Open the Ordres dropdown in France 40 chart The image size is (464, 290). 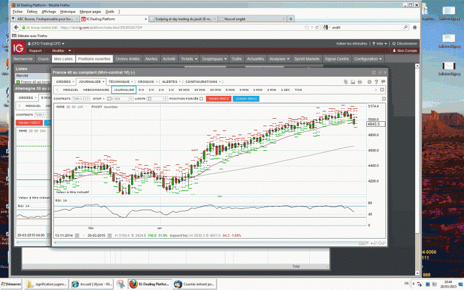tap(65, 82)
